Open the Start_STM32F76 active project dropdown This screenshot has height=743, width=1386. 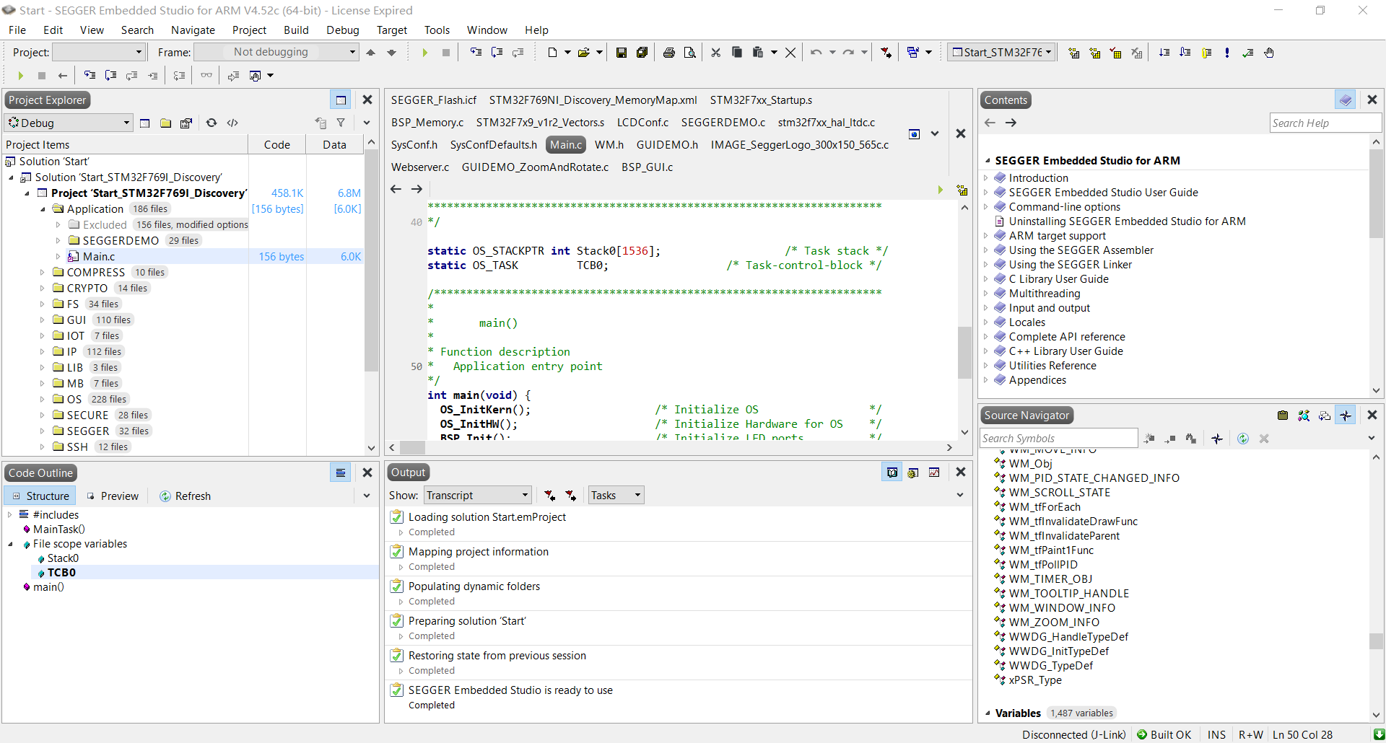(1002, 52)
